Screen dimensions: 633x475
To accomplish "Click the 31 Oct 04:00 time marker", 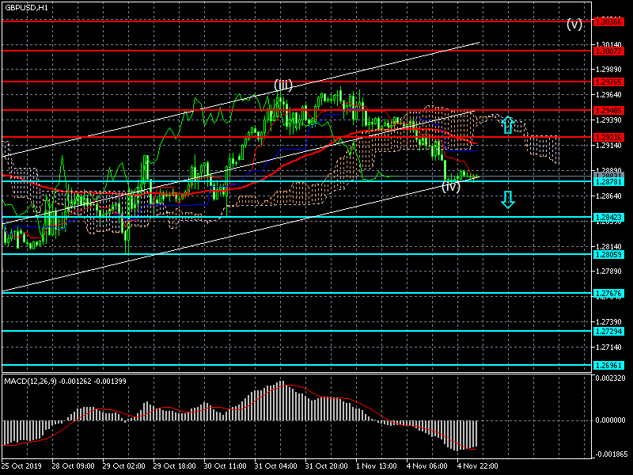I will coord(276,466).
